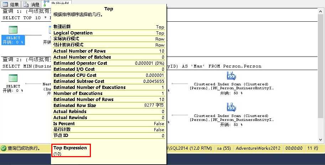Screen dimensions: 325x165
Task: Click the green success check icon
Action: (4, 148)
